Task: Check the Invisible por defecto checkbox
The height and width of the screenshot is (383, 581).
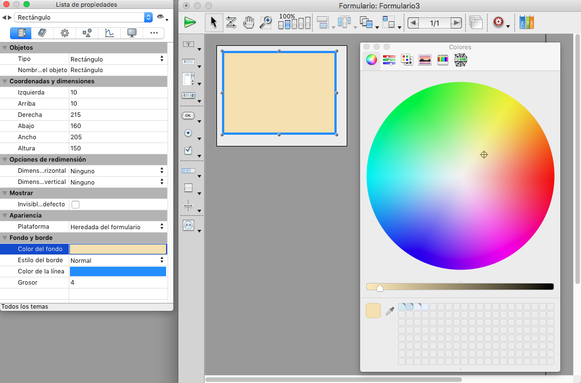Action: pos(75,205)
